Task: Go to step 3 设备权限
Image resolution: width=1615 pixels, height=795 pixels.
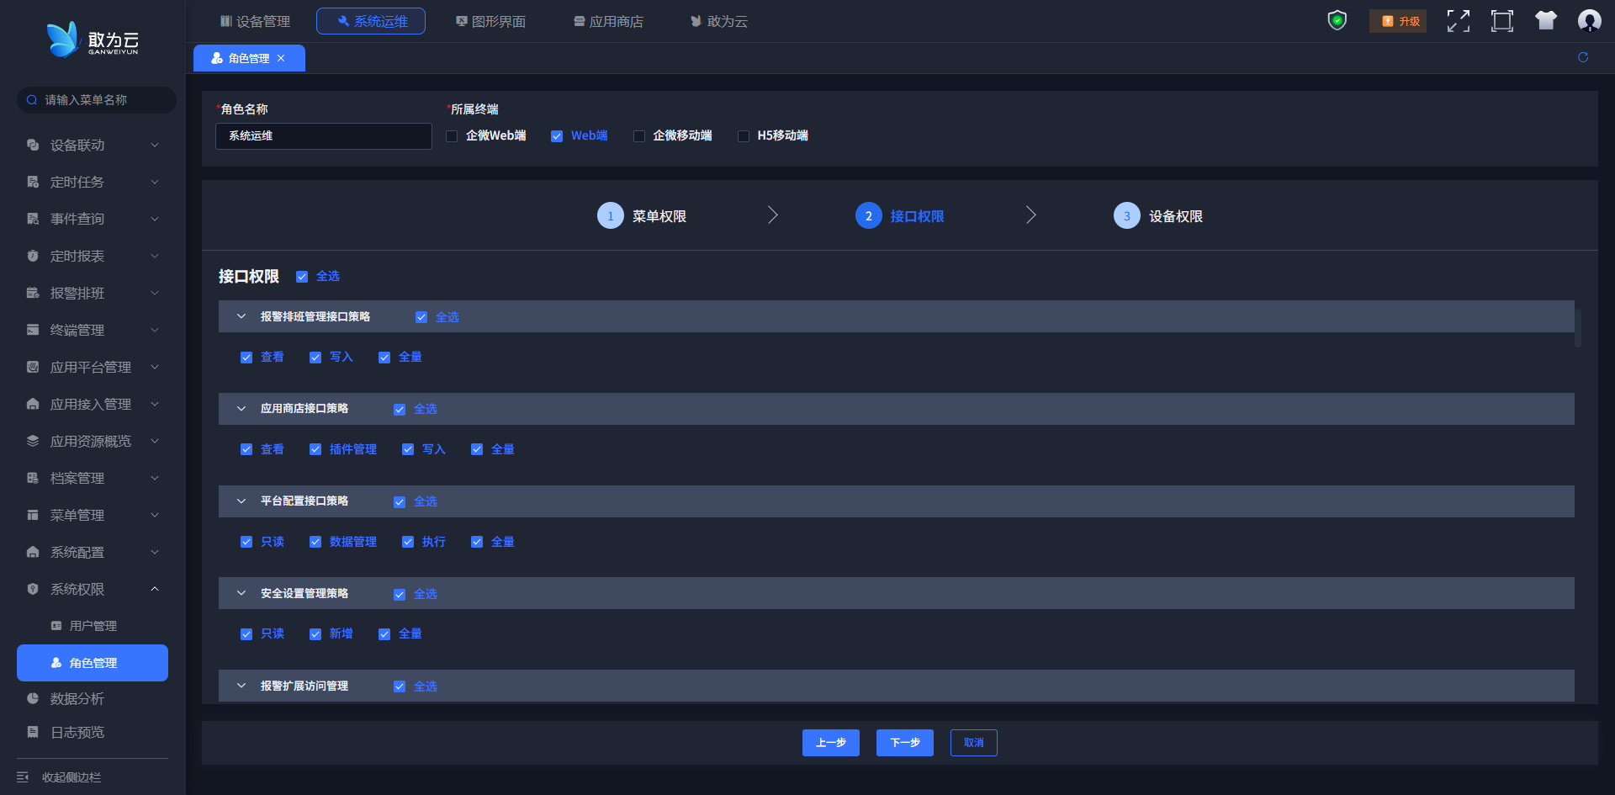Action: (1158, 216)
